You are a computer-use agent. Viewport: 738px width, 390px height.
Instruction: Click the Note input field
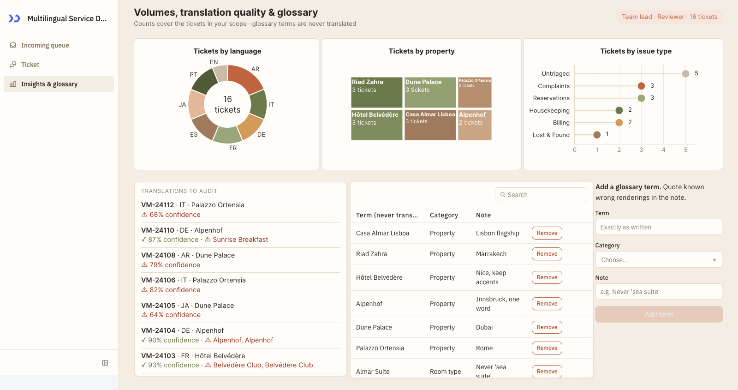(x=659, y=292)
